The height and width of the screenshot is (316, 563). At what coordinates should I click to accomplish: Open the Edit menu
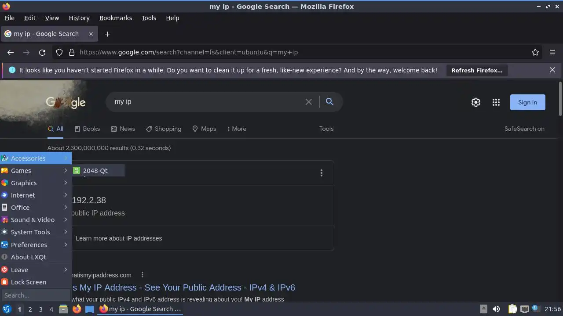click(30, 18)
